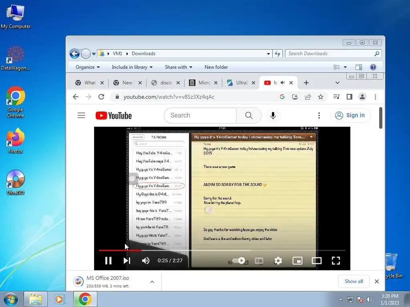Go back in Explorer Downloads window

(74, 54)
